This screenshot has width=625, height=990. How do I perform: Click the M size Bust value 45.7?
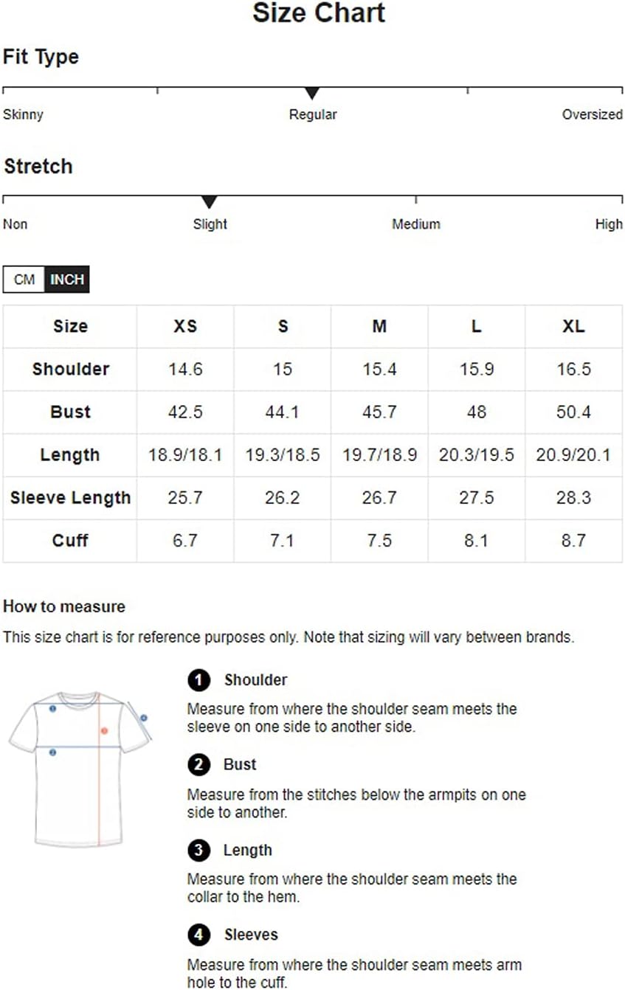pyautogui.click(x=379, y=412)
